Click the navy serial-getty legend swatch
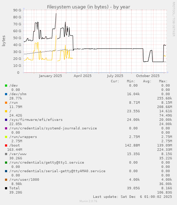The image size is (177, 205). pos(6,171)
